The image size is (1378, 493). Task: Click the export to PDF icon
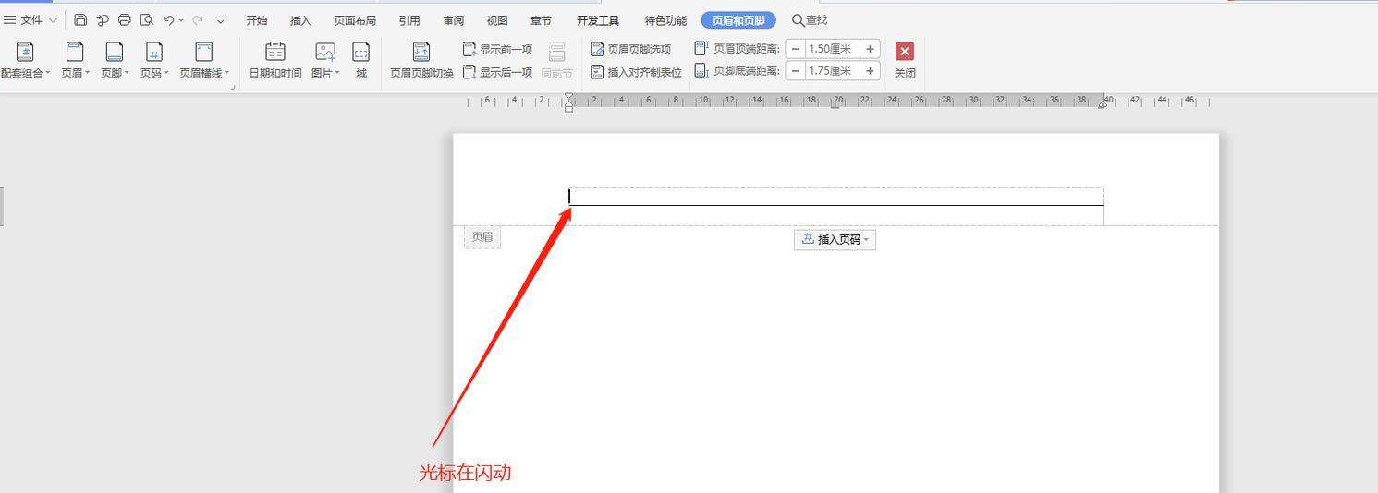(103, 19)
